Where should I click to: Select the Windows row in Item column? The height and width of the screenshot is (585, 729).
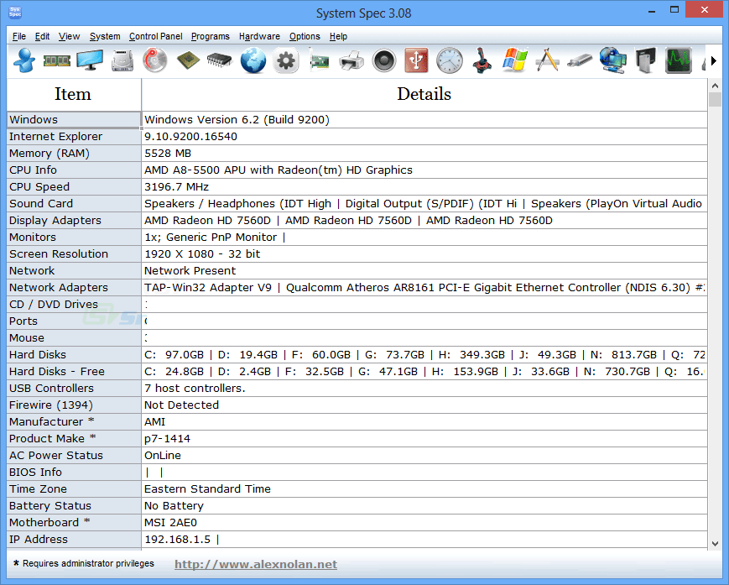pos(74,119)
